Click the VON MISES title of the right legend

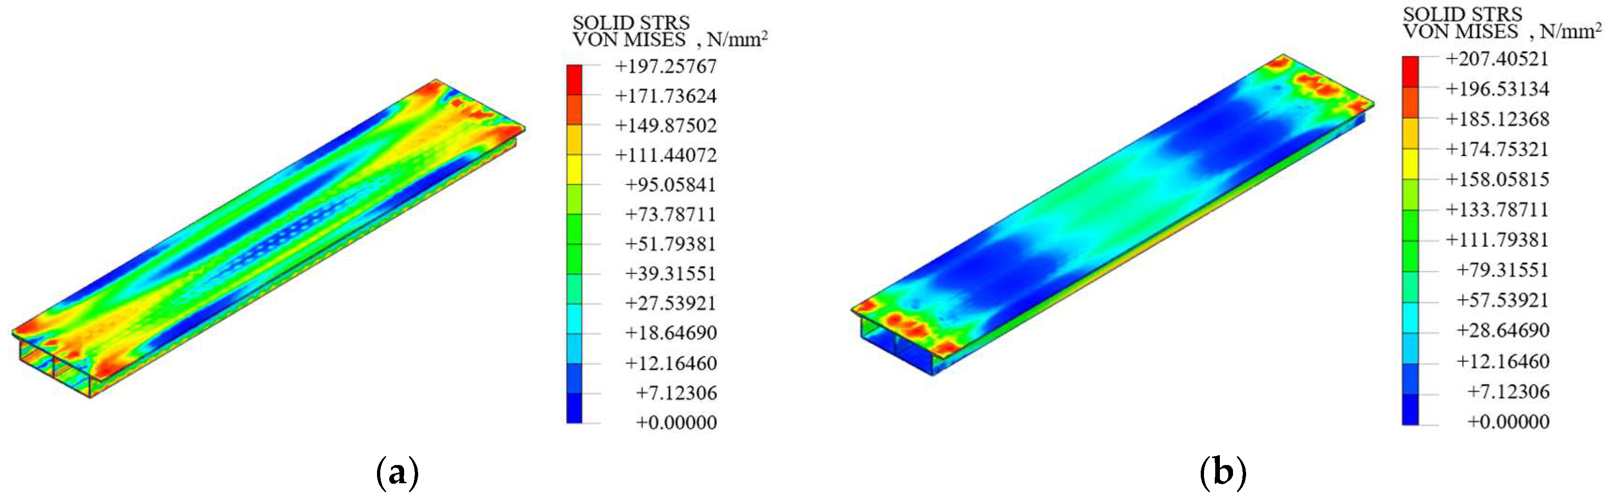1460,31
